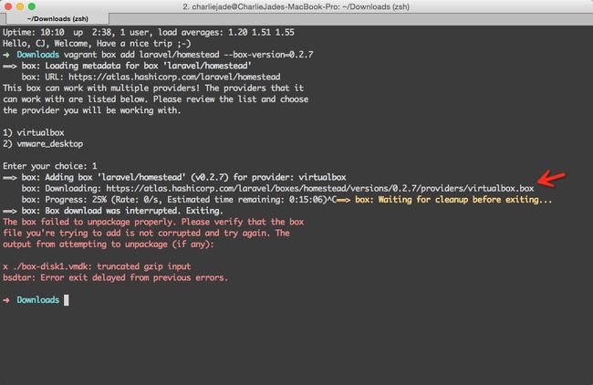Click 'Waiting for cleanup before exiting...' message
Viewport: 593px width, 385px height.
444,199
